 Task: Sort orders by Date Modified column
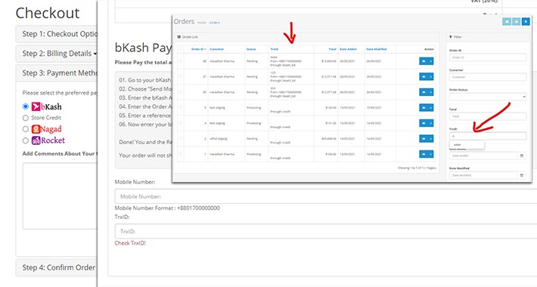pyautogui.click(x=377, y=49)
